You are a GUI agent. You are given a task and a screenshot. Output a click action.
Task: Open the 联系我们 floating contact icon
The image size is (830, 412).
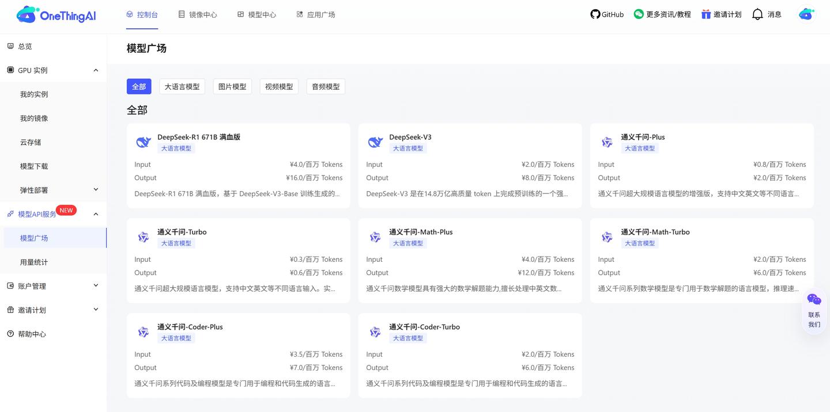(x=813, y=299)
